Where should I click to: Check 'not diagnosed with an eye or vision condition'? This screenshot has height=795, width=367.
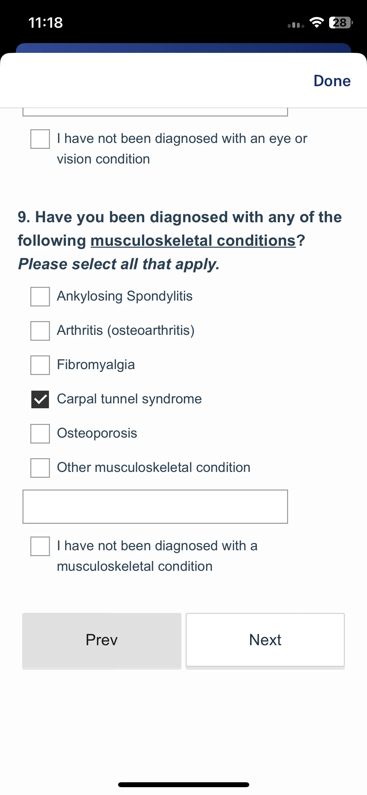point(40,139)
